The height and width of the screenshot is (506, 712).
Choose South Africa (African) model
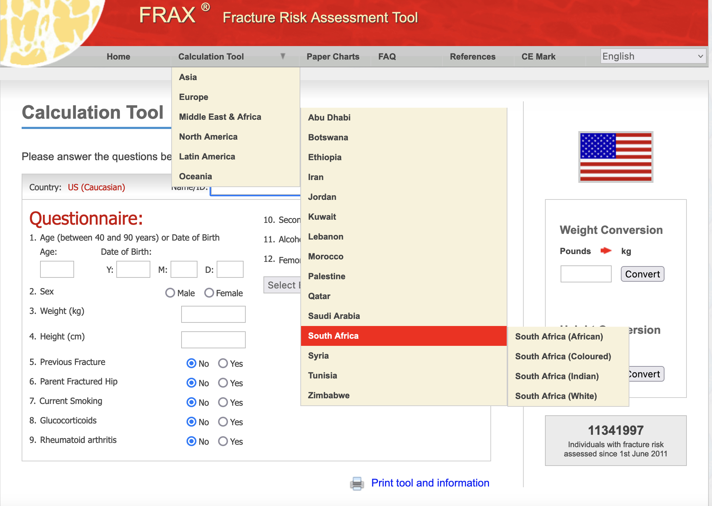(x=568, y=337)
